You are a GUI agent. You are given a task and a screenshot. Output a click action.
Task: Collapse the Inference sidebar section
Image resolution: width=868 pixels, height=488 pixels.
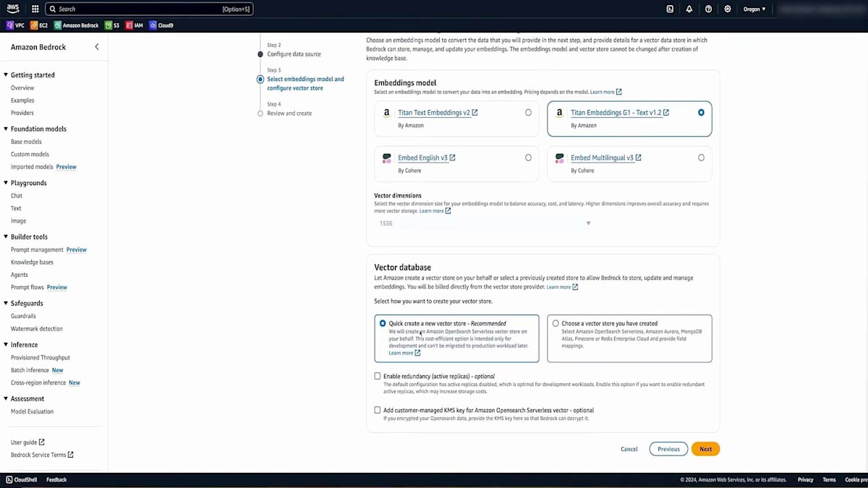pyautogui.click(x=6, y=345)
